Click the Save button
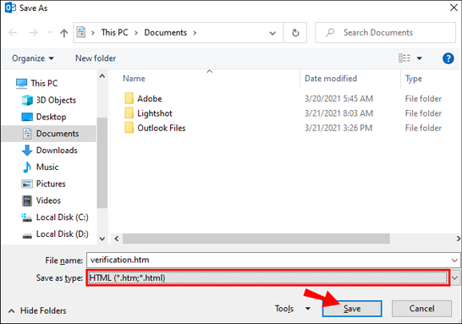462x324 pixels. [x=352, y=309]
